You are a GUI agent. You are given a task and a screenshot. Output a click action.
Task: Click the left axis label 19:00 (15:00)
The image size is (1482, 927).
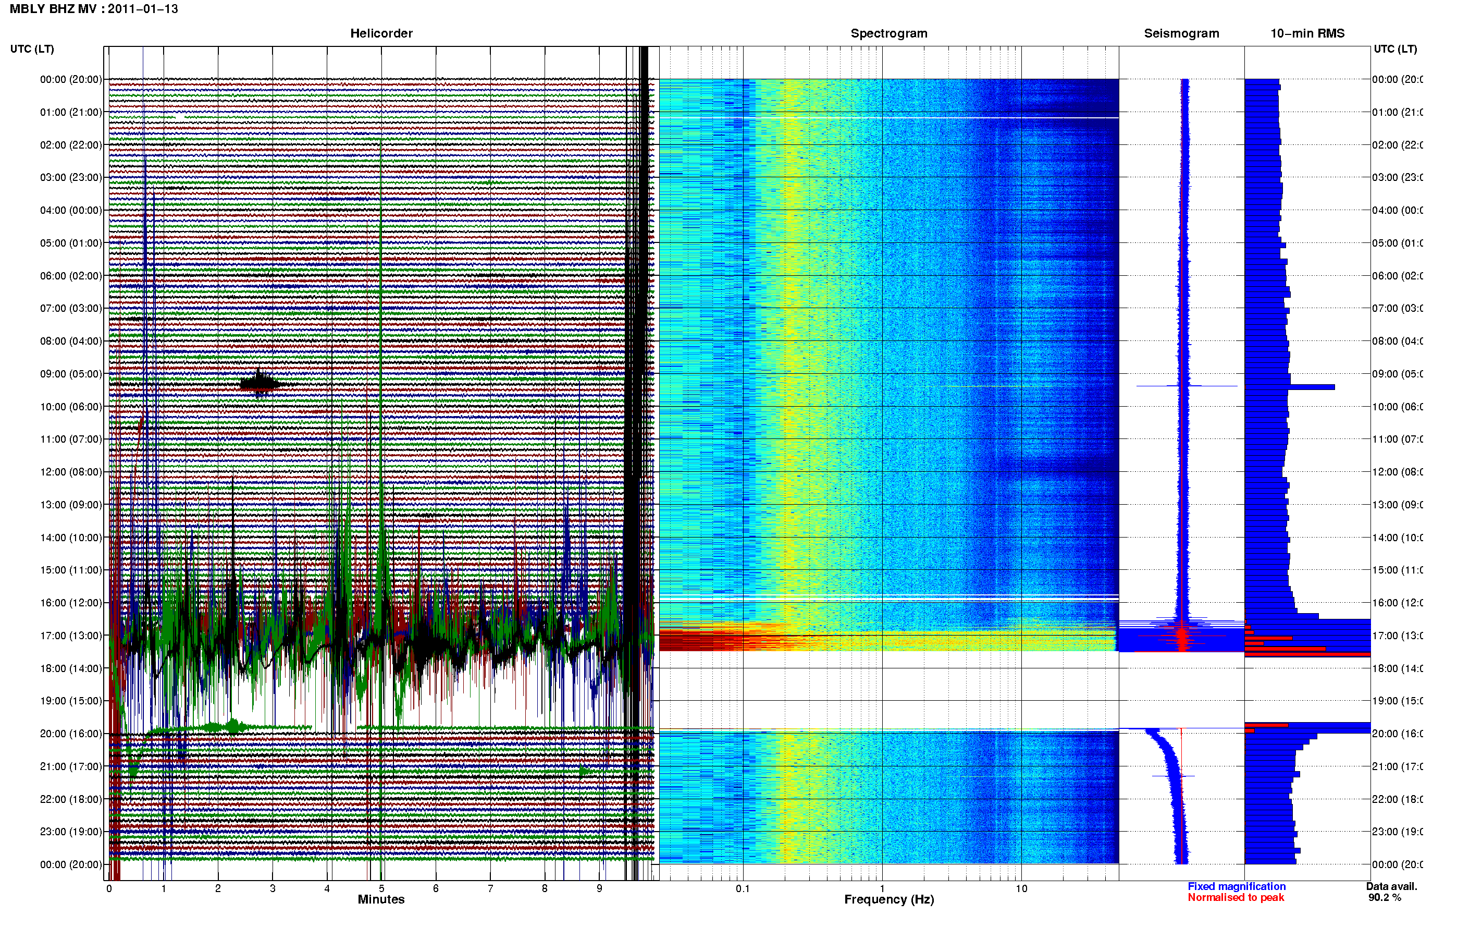click(71, 701)
